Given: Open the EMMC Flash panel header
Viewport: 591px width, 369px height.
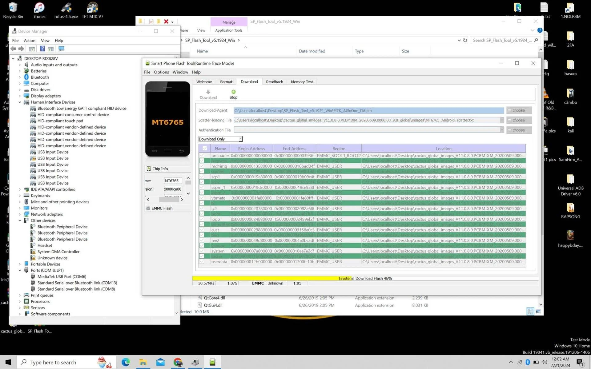Looking at the screenshot, I should pyautogui.click(x=168, y=208).
